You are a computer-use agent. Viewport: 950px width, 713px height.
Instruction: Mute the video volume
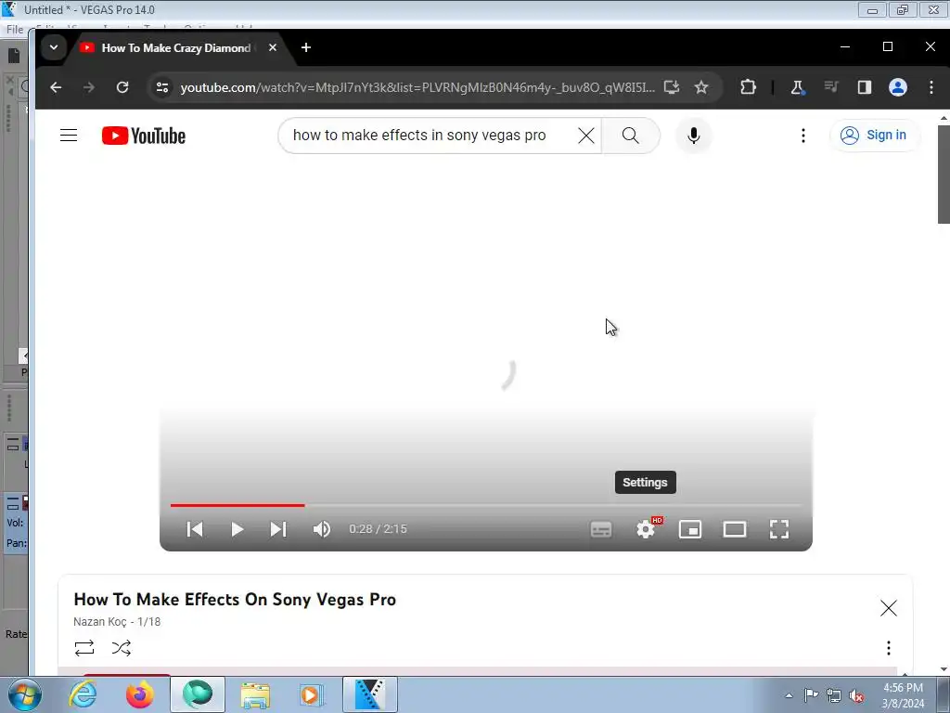(x=322, y=529)
